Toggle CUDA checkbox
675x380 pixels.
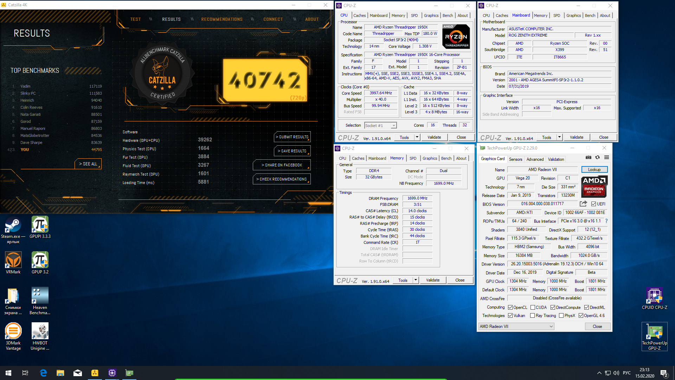tap(533, 308)
